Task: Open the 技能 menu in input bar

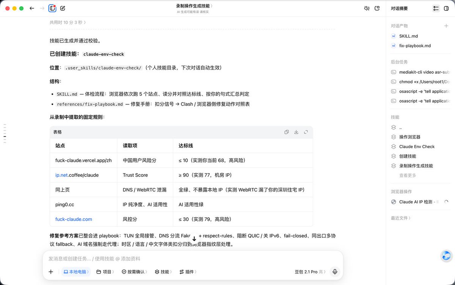Action: [x=163, y=272]
